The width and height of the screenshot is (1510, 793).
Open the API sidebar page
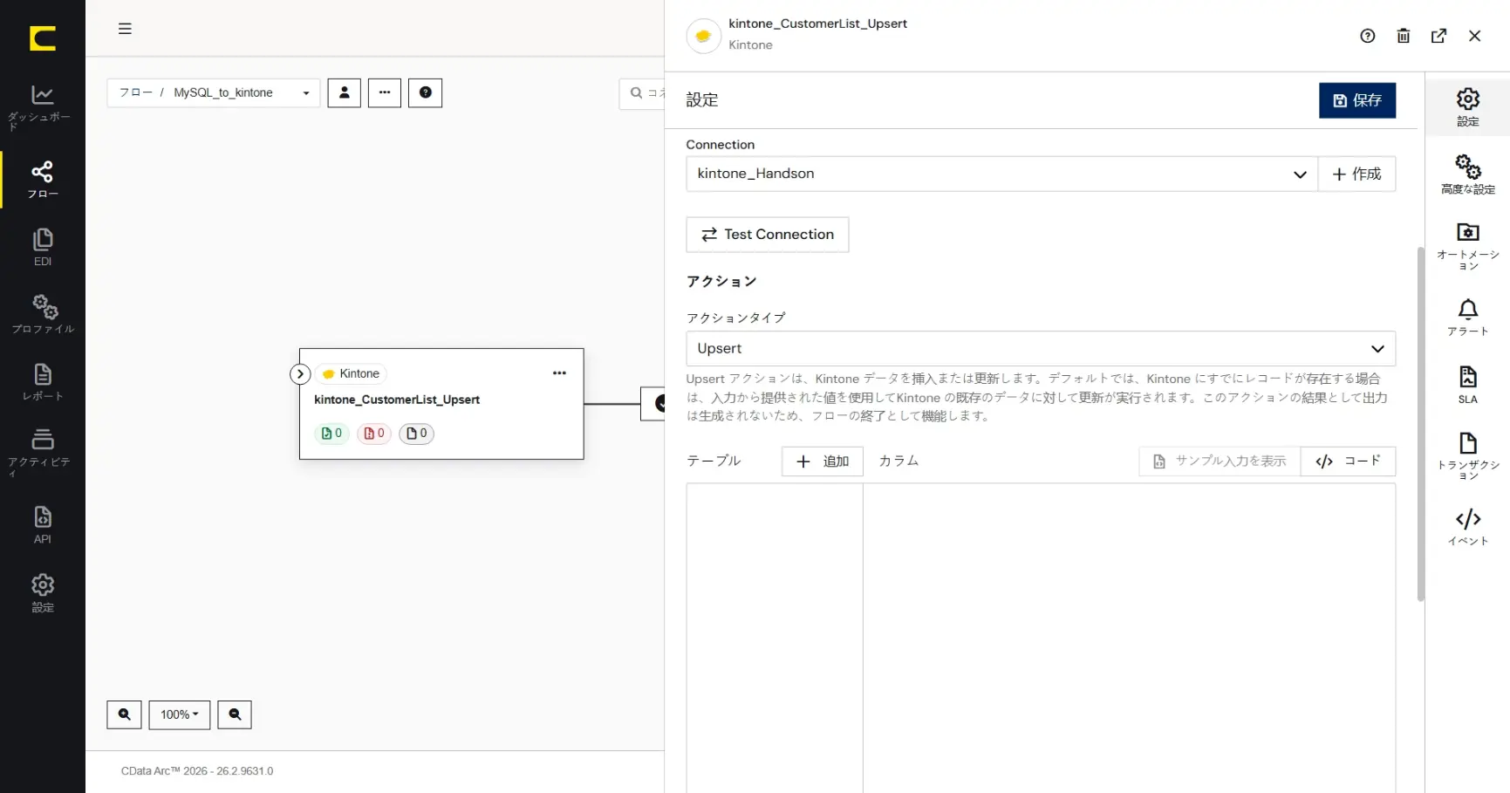[x=42, y=525]
